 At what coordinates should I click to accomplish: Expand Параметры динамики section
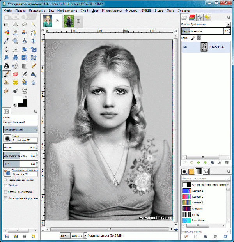pos(5,180)
